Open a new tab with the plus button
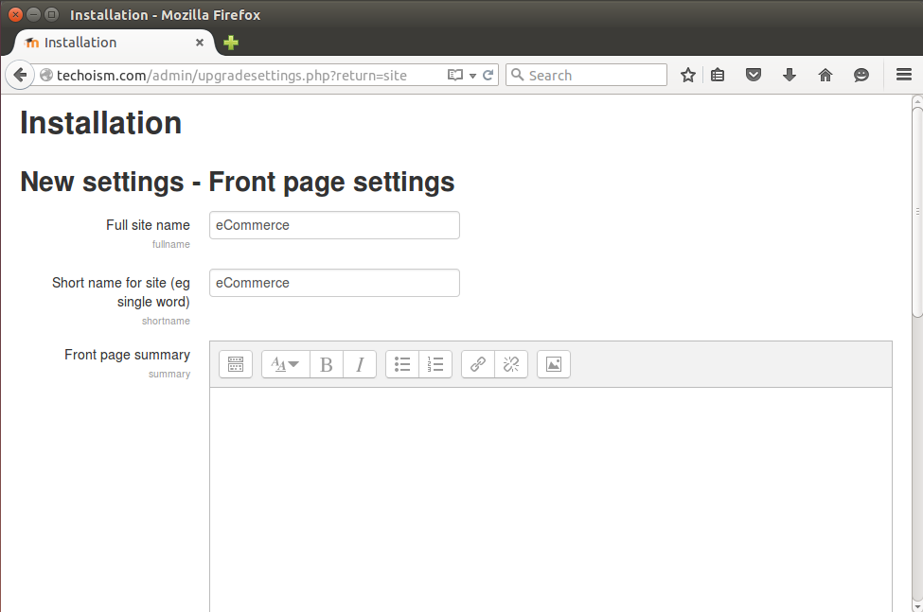 pyautogui.click(x=231, y=43)
